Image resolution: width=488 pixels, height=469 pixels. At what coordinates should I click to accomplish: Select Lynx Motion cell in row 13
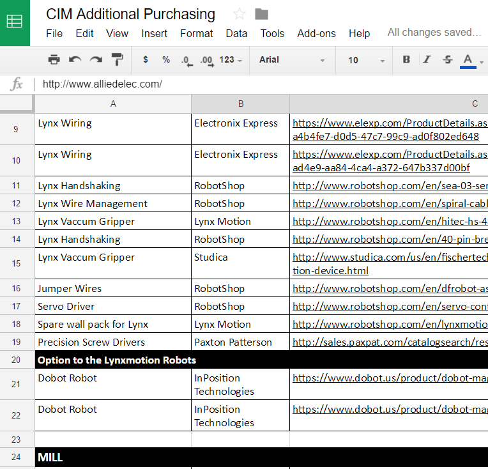coord(240,222)
